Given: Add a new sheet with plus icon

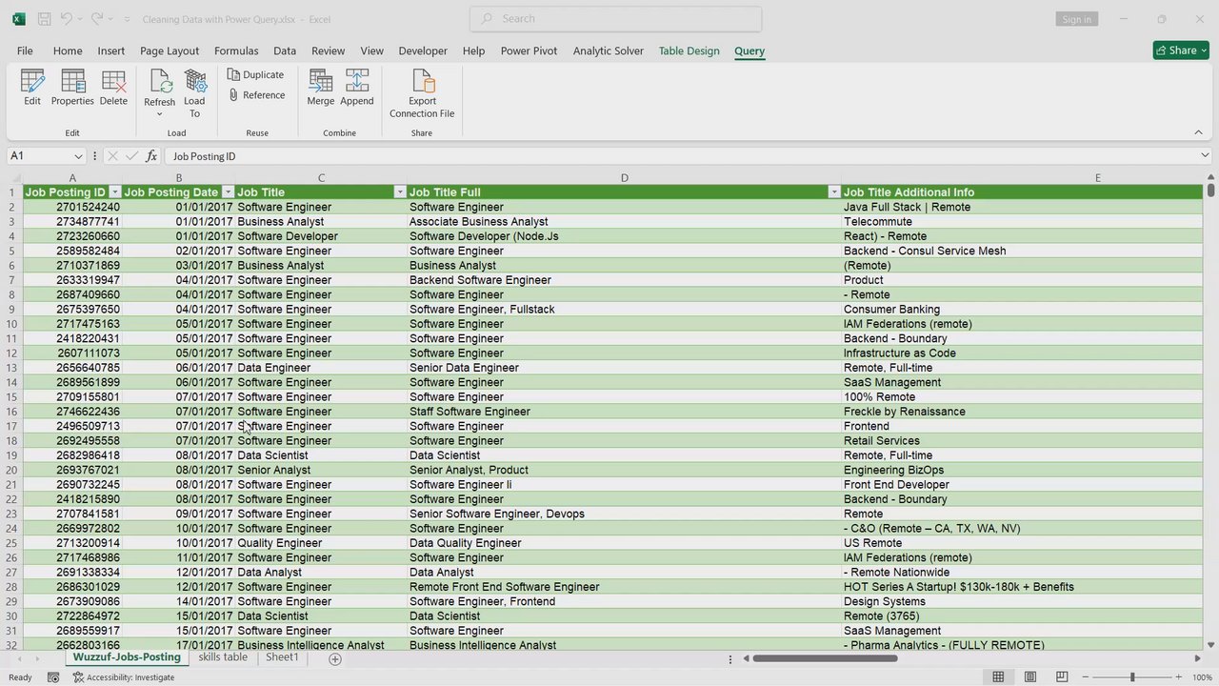Looking at the screenshot, I should click(334, 658).
